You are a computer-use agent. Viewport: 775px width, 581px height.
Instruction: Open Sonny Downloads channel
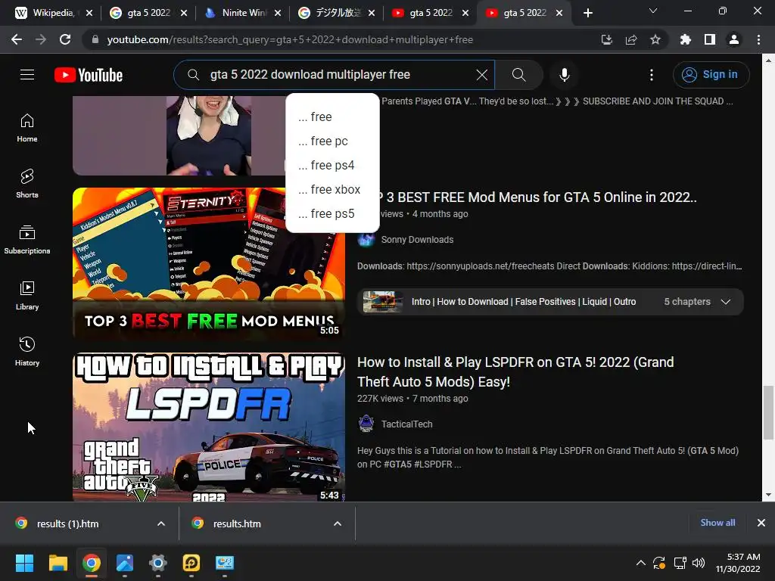coord(417,240)
